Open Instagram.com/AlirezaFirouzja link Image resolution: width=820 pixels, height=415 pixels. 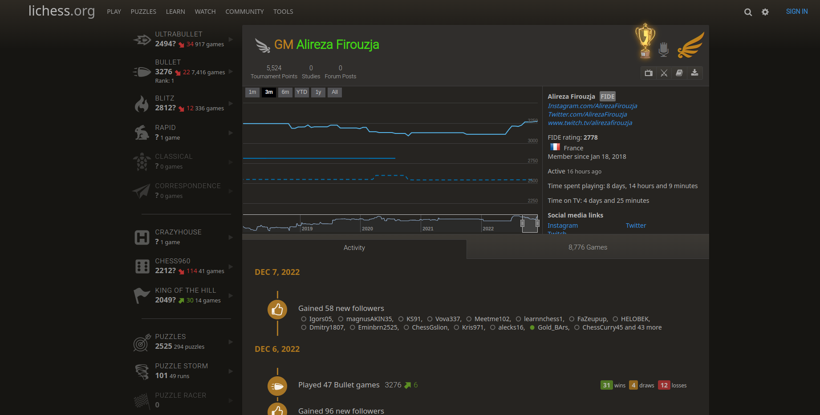(593, 106)
